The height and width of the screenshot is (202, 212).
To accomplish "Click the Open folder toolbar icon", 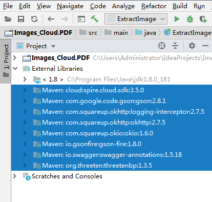I will [x=8, y=19].
